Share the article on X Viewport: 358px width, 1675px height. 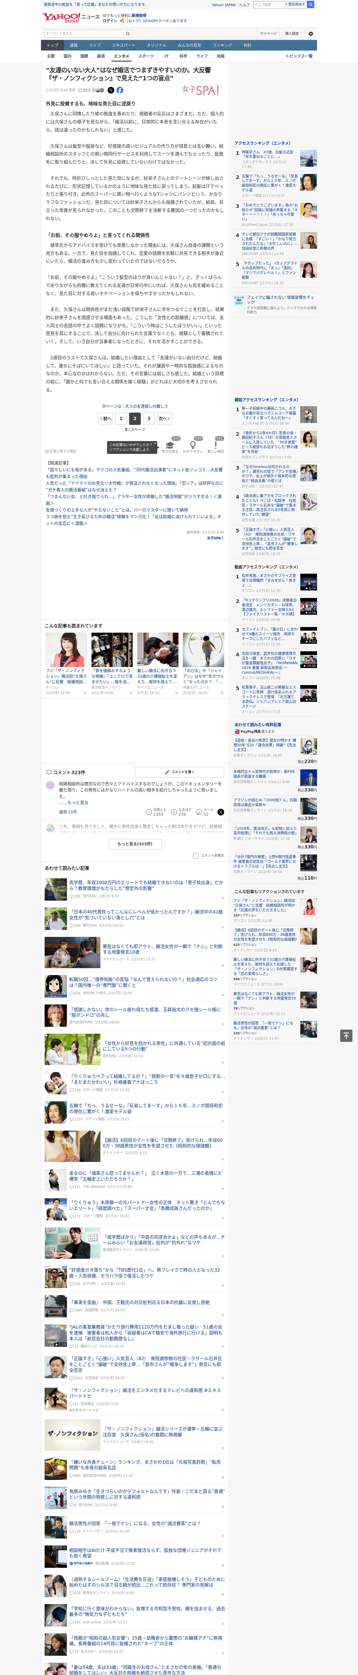(x=110, y=90)
